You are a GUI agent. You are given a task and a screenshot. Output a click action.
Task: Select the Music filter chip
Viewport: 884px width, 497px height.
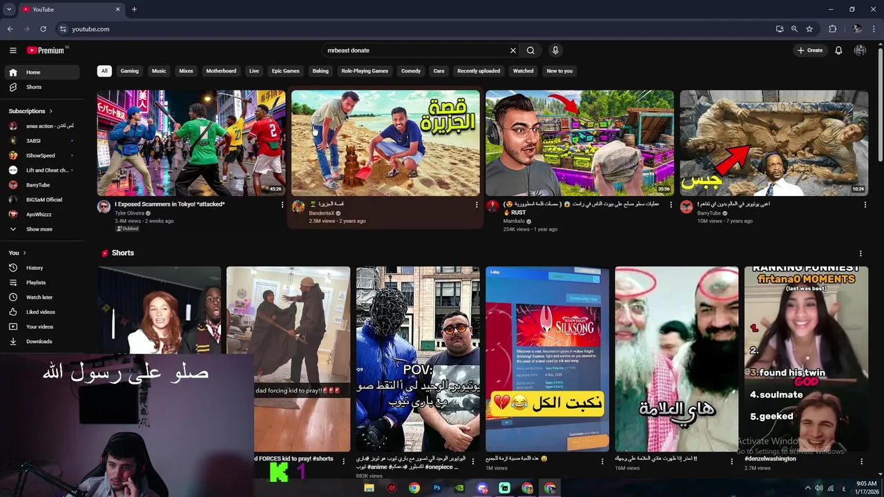click(159, 71)
